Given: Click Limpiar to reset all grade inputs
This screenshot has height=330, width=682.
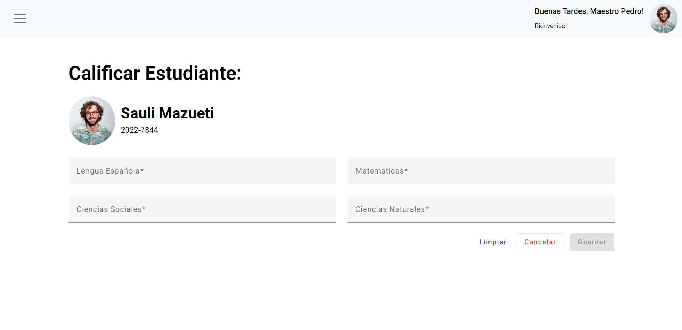Looking at the screenshot, I should [493, 242].
